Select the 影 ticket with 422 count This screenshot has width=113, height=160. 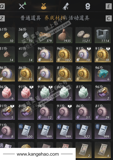83,131
